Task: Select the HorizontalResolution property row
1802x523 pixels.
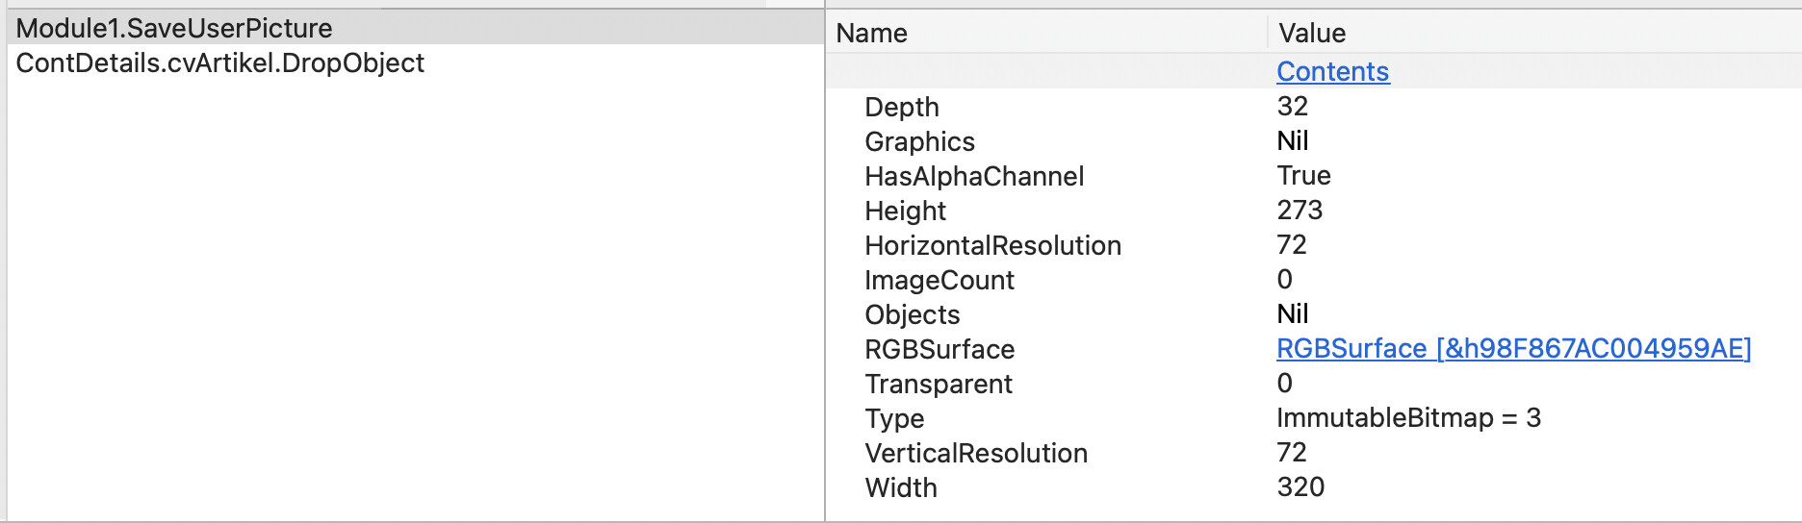Action: coord(992,245)
